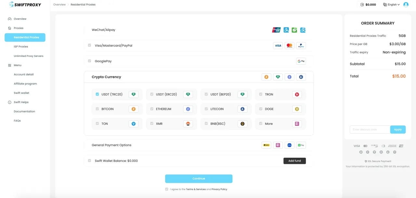Click the Add fund button
The height and width of the screenshot is (198, 416).
tap(294, 161)
